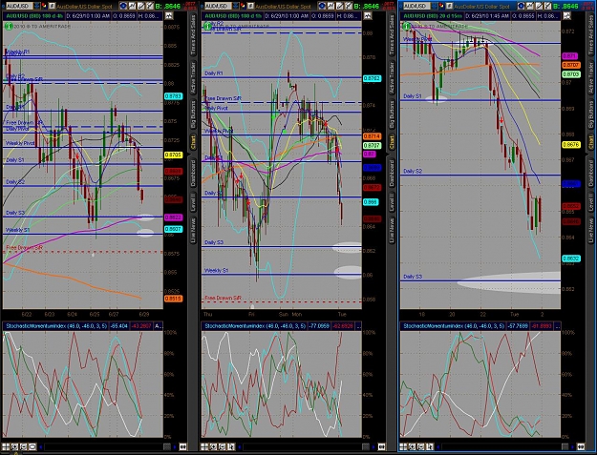This screenshot has height=455, width=597.
Task: Click AUD/USD symbol field in middle chart
Action: (x=218, y=6)
